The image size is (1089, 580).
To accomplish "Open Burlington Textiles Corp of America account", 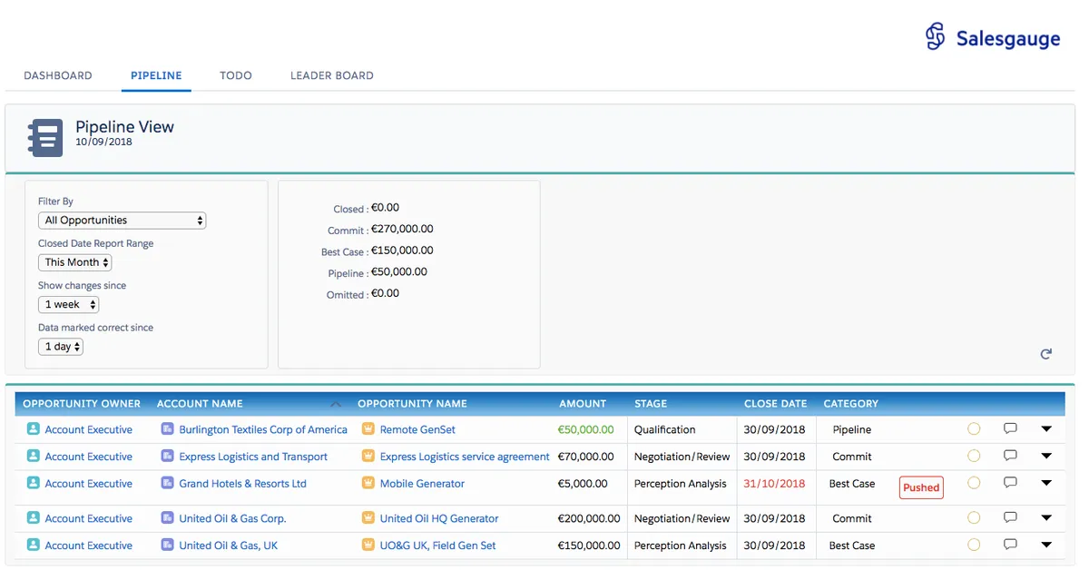I will (x=263, y=429).
